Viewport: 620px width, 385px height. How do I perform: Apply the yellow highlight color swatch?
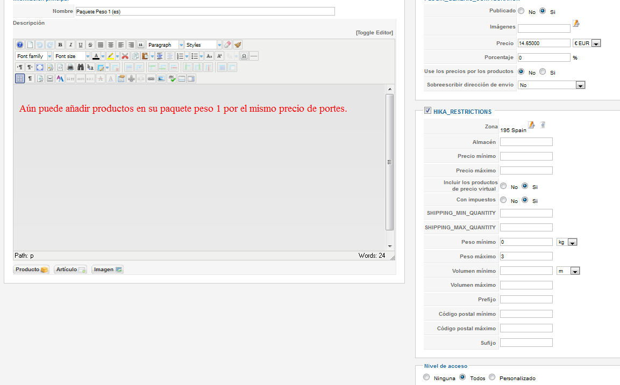pyautogui.click(x=110, y=56)
